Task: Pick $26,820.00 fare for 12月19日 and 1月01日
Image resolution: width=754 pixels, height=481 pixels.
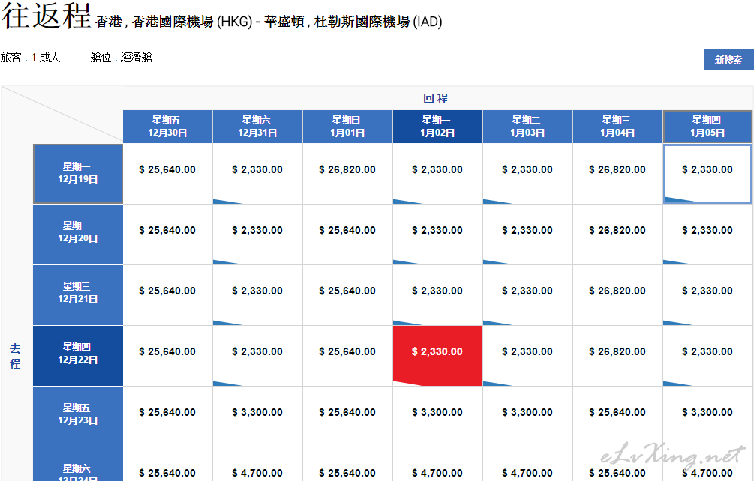Action: pos(347,170)
